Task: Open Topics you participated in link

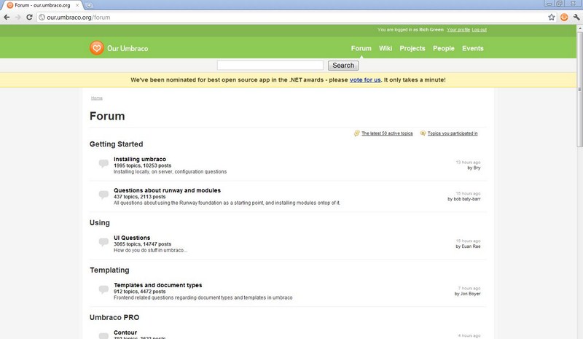Action: 453,133
